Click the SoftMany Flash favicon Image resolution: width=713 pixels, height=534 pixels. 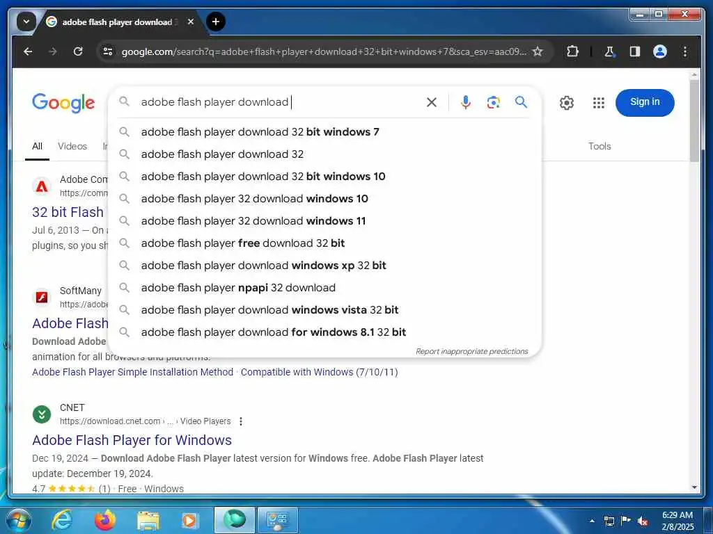pos(42,298)
